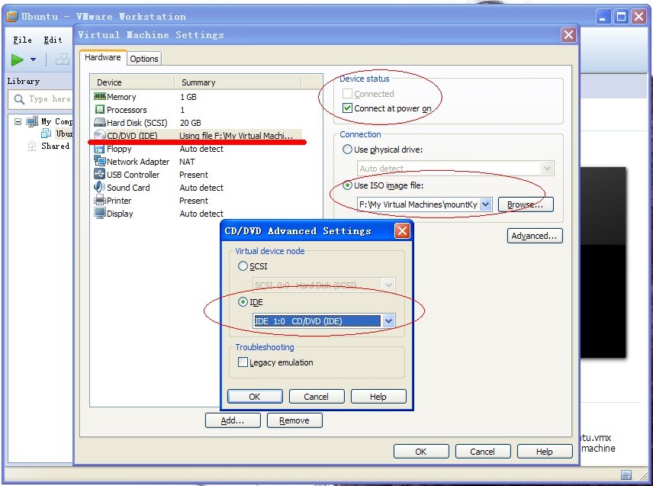Open the SCSI 0:0 node dropdown
This screenshot has width=653, height=486.
tap(388, 285)
